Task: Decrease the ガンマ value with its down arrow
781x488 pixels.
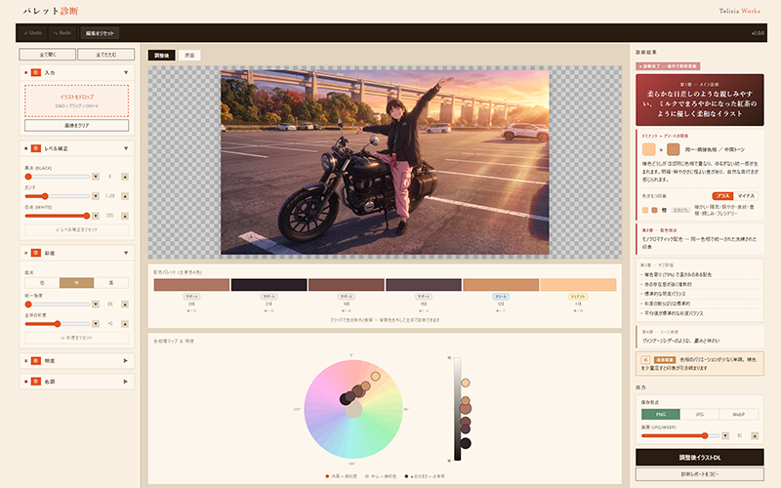Action: click(95, 196)
